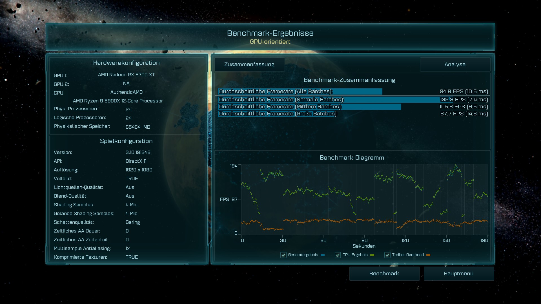The height and width of the screenshot is (304, 541).
Task: Click the Mittlere Batches framerate bar
Action: [x=309, y=107]
